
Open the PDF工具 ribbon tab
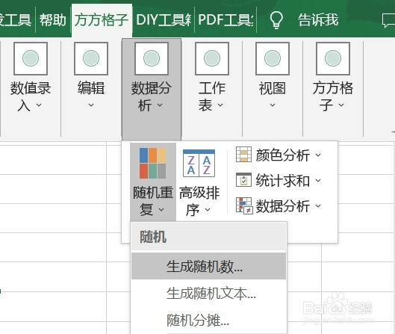coord(226,20)
